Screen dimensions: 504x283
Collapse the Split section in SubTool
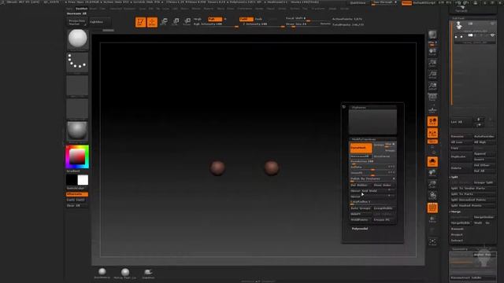coord(454,177)
